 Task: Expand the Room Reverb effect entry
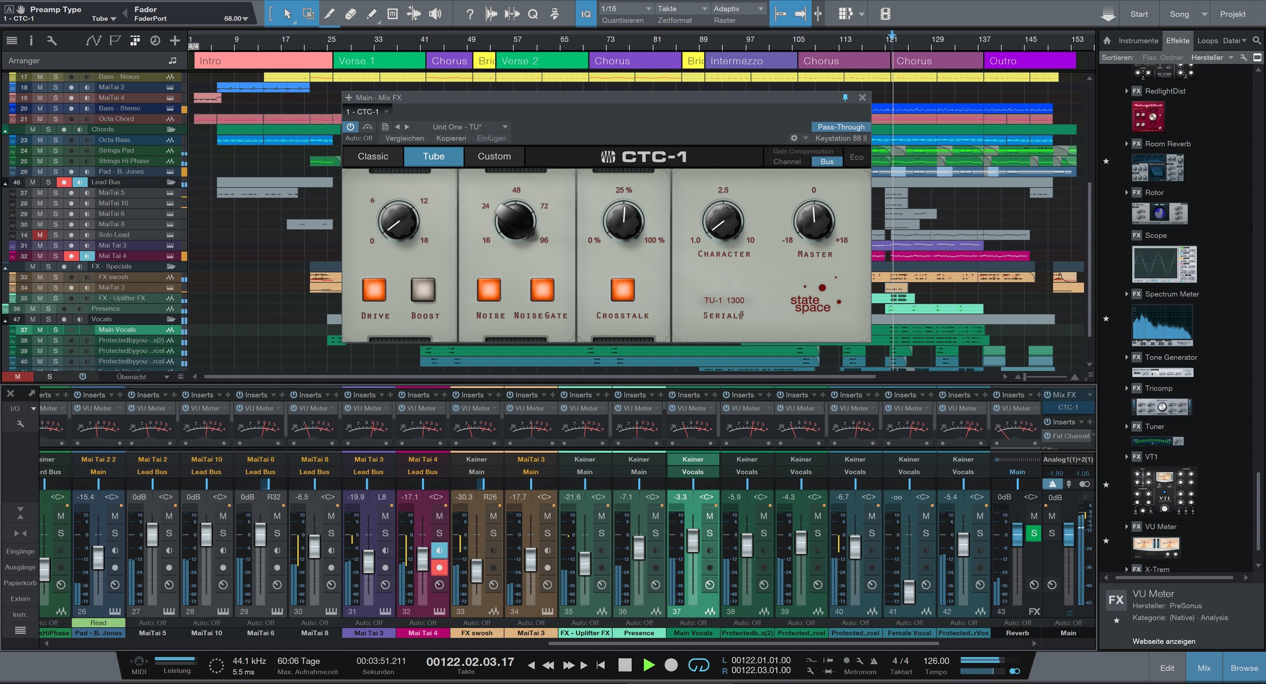[x=1126, y=144]
